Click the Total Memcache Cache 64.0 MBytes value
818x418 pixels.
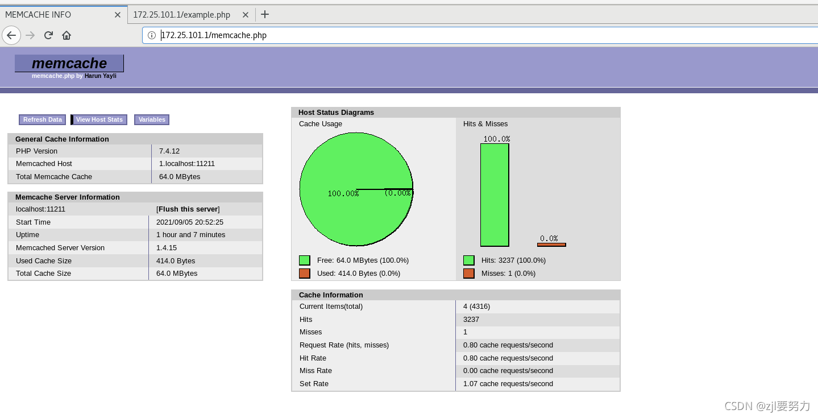[x=180, y=177]
